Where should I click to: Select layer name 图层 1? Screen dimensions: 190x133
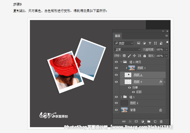142,68
